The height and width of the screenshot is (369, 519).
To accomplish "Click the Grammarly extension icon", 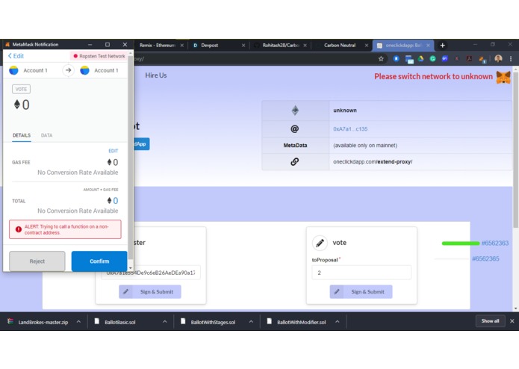I will (432, 59).
